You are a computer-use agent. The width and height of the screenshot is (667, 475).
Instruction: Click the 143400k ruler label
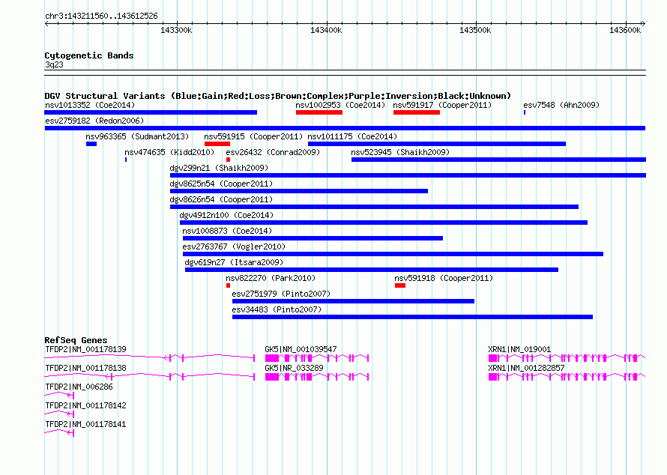tap(326, 31)
